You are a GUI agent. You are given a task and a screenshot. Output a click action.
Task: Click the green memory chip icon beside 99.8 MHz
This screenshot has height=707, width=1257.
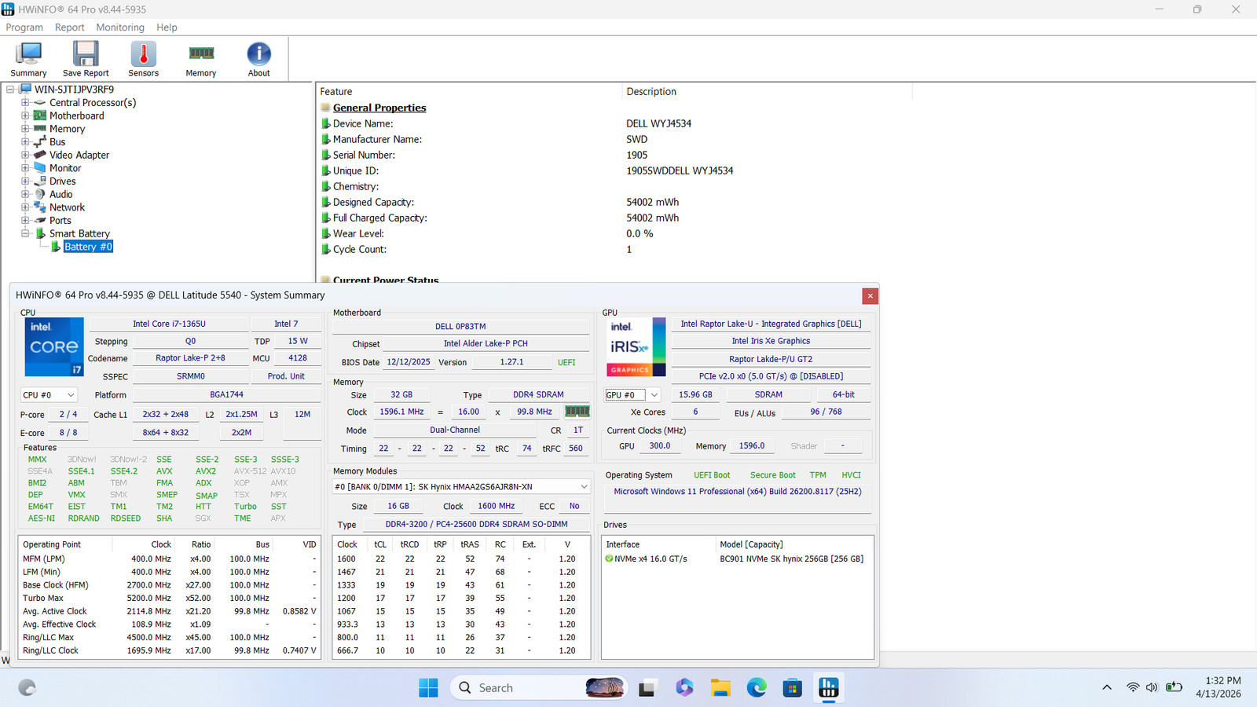[x=577, y=411]
